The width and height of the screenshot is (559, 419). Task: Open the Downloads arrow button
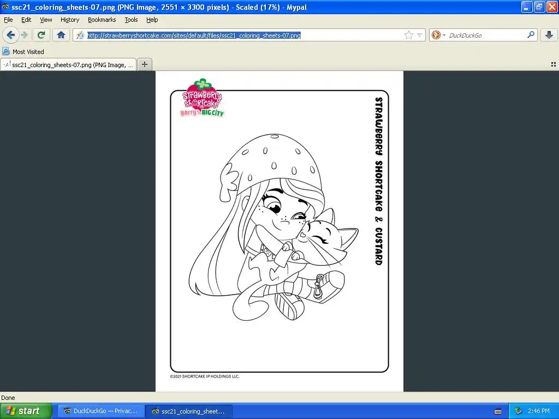[549, 35]
